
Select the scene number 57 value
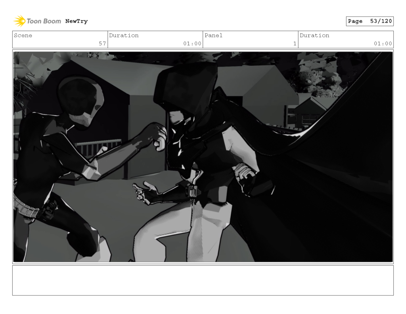point(104,44)
